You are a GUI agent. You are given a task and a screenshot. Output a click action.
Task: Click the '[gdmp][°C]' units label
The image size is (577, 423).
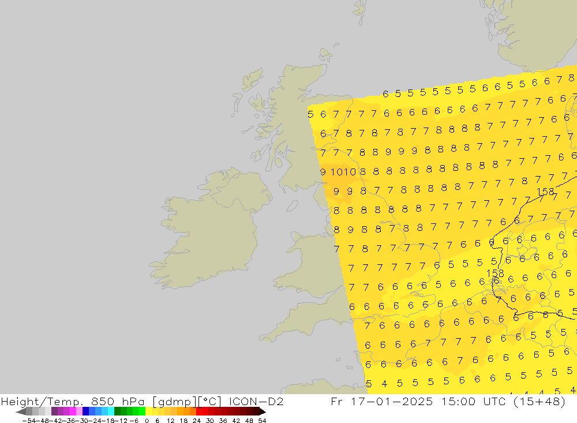tap(187, 401)
